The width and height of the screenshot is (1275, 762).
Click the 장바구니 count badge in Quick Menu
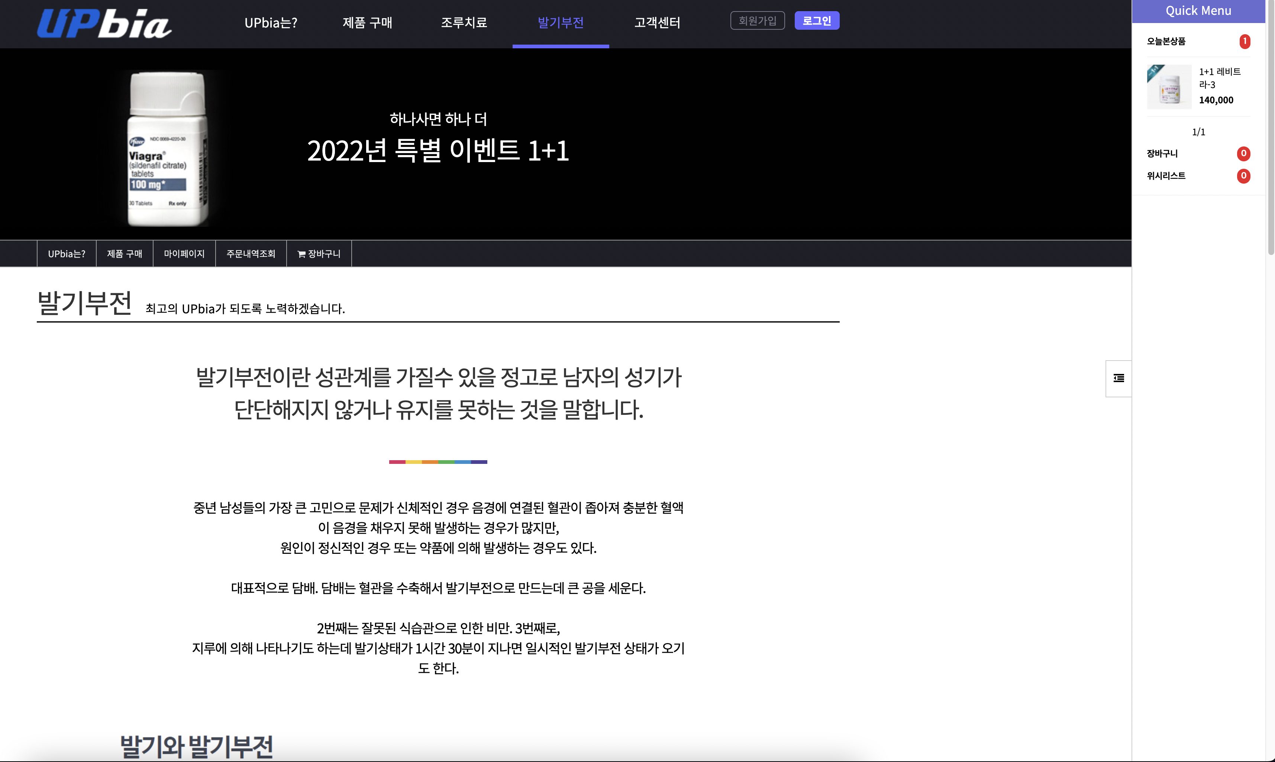click(1243, 154)
